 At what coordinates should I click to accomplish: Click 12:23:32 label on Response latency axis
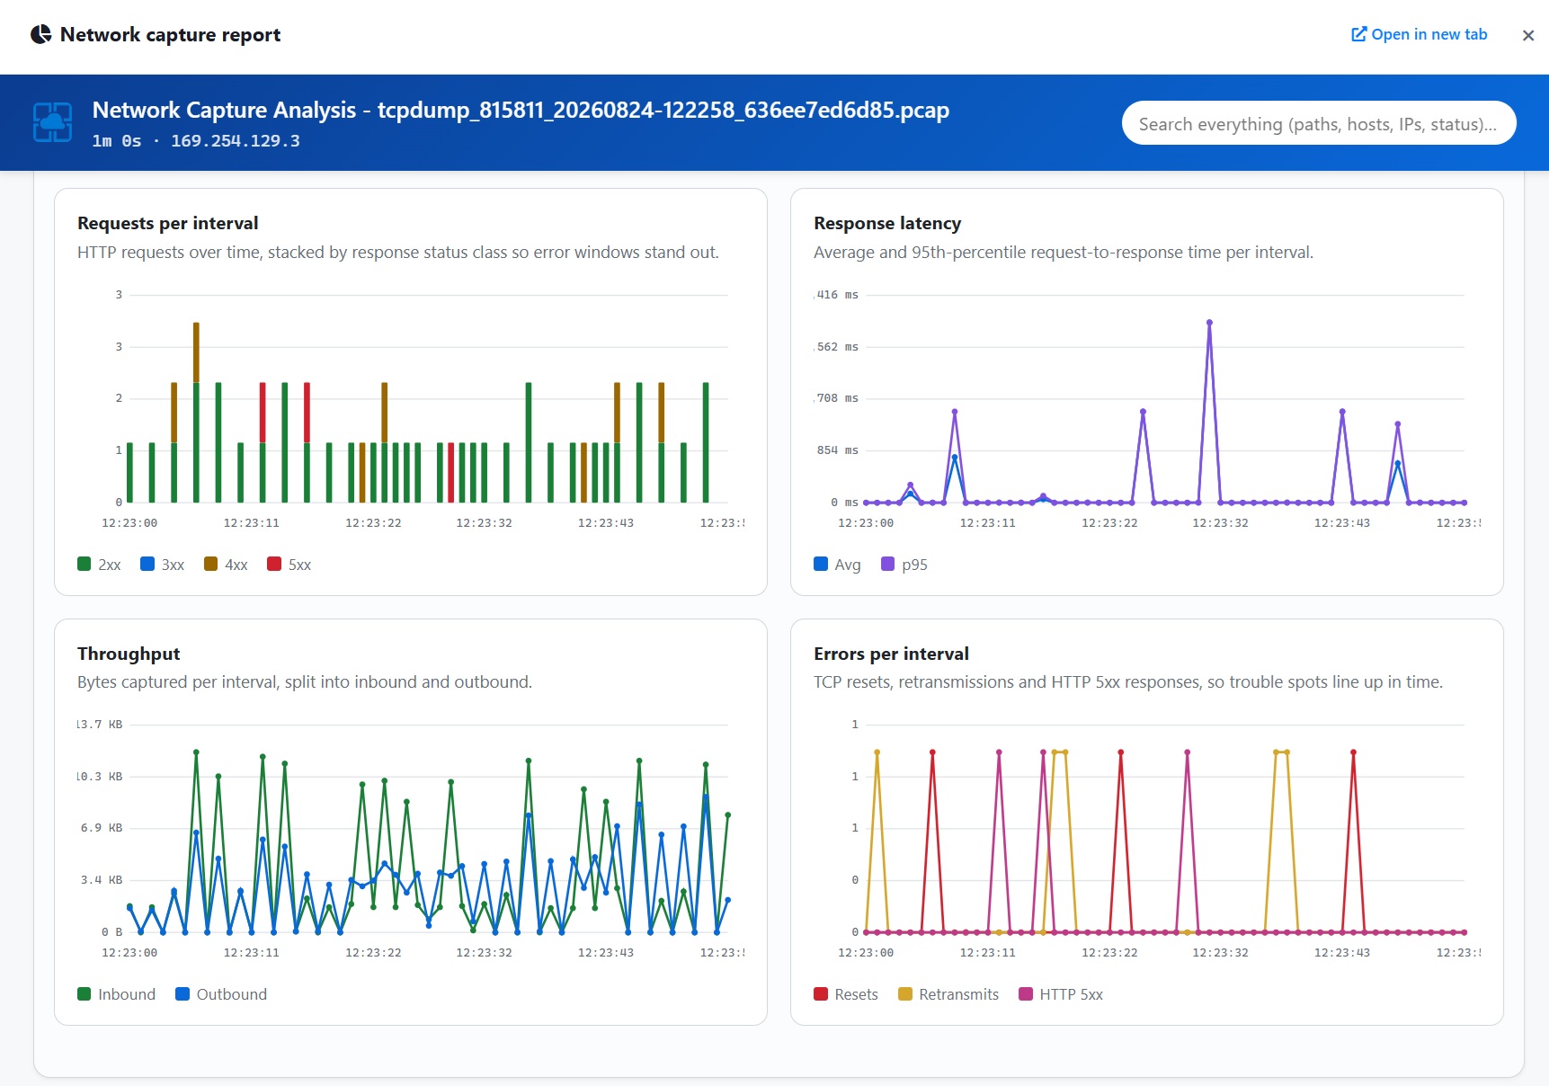tap(1220, 523)
